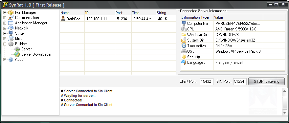
Task: Click the value AMD Ryzen 9 5900X
Action: coord(237,29)
